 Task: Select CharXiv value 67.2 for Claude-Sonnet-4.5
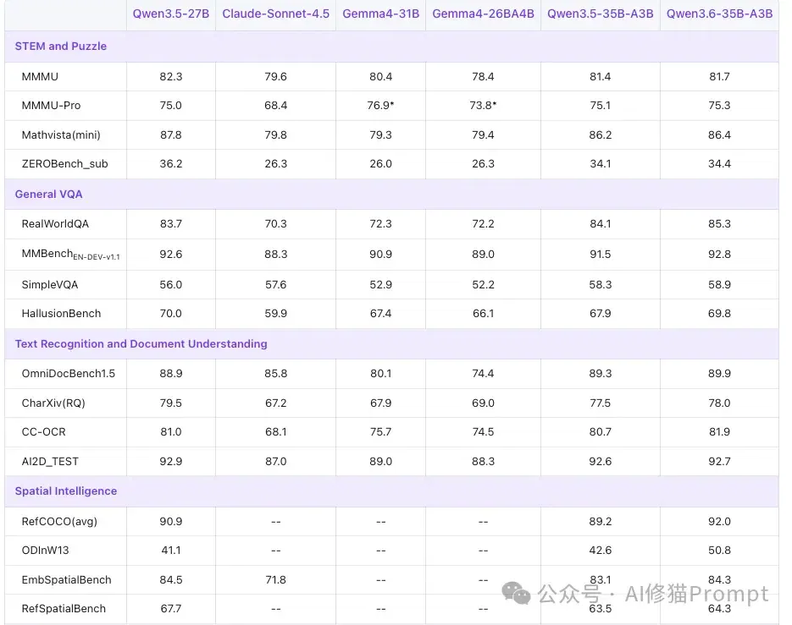(276, 403)
